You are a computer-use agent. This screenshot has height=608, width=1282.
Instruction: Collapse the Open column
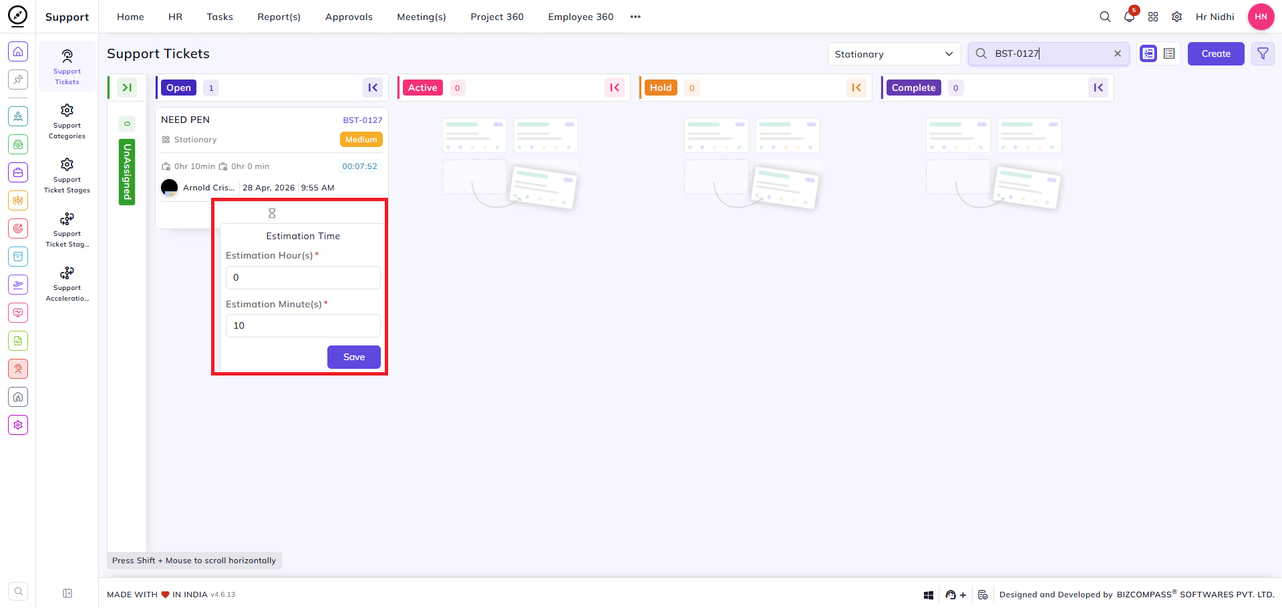[x=373, y=88]
